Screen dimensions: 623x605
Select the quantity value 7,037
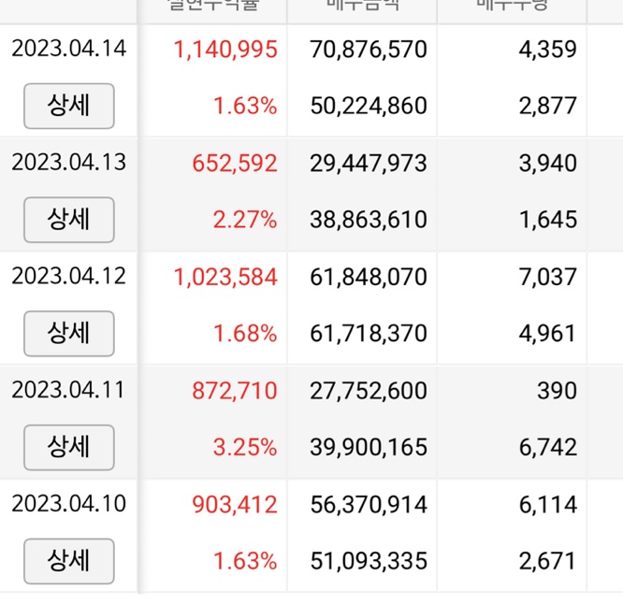click(x=548, y=278)
